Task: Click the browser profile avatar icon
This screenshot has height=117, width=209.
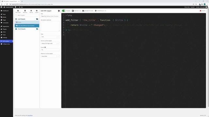Action: (x=204, y=4)
